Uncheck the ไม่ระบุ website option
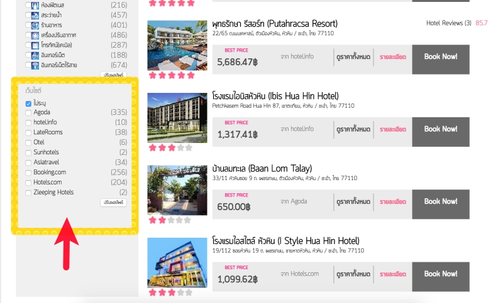The image size is (503, 303). [28, 104]
